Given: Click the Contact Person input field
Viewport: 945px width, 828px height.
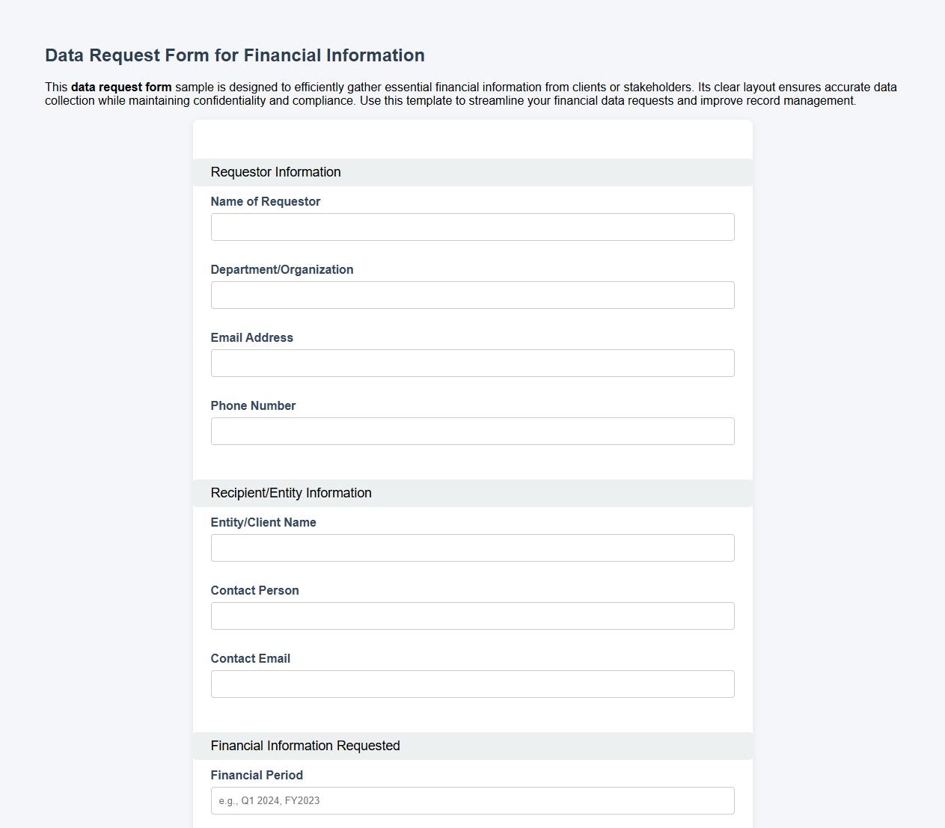Looking at the screenshot, I should pyautogui.click(x=472, y=616).
